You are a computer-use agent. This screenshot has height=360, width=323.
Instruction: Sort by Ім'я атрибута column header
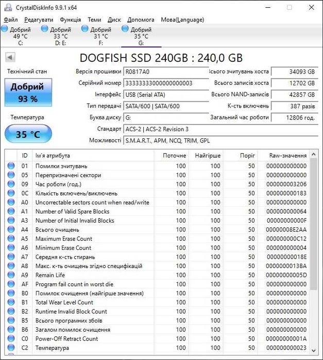point(93,155)
